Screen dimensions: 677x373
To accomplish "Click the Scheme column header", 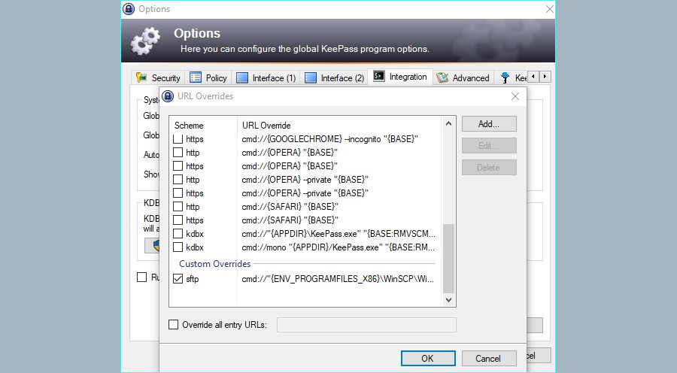I will [189, 125].
